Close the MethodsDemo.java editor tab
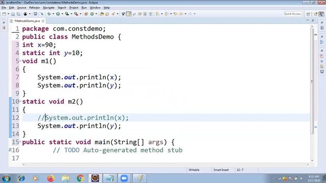Image resolution: width=326 pixels, height=183 pixels. 43,21
